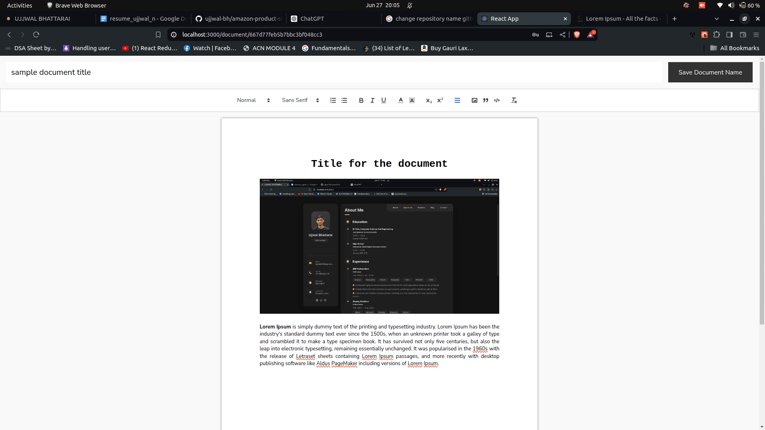Click the localhost URL address bar
This screenshot has height=430, width=765.
tap(252, 35)
